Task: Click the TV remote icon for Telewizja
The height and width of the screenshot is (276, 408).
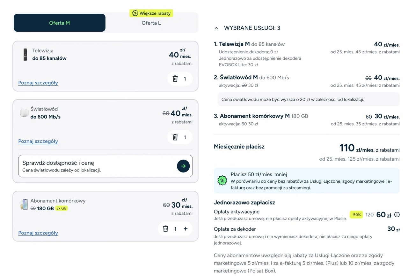Action: tap(25, 55)
